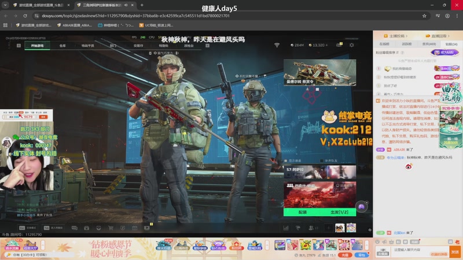Select the 特战干员 game menu tab
Viewport: 463px width, 260px height.
tap(88, 46)
